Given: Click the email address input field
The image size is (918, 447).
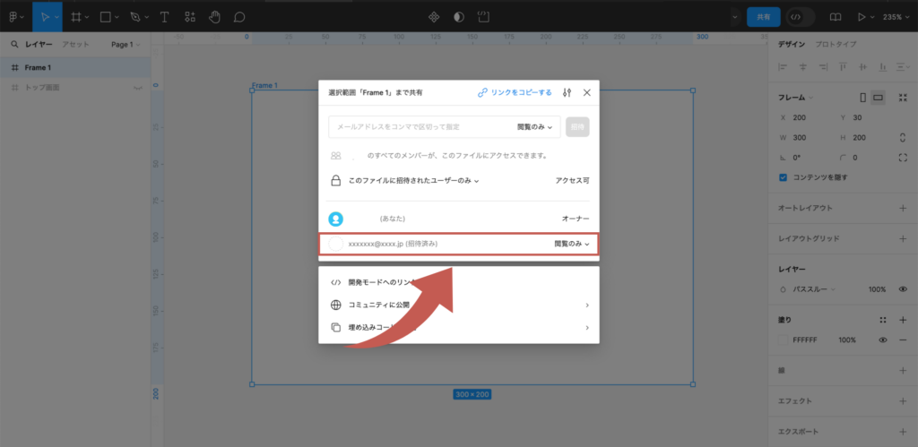Looking at the screenshot, I should tap(420, 126).
